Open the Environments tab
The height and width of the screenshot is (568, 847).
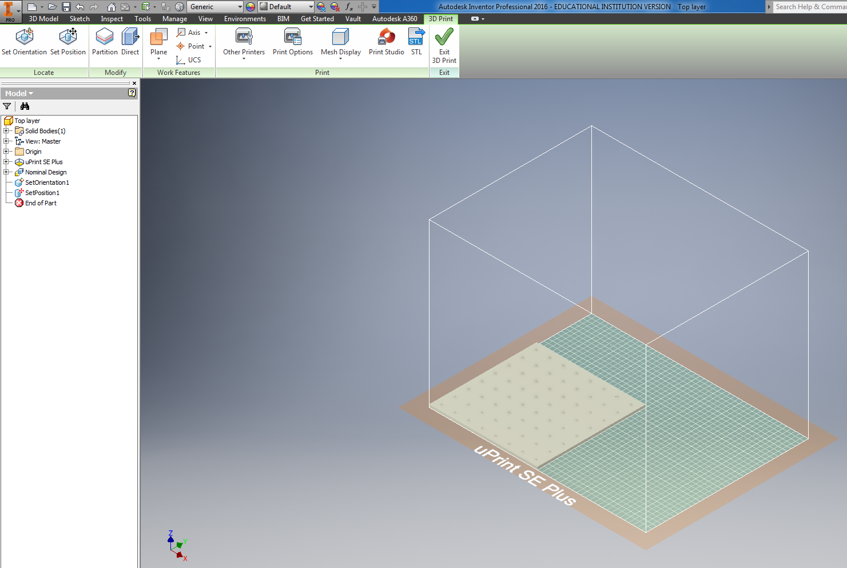(x=245, y=19)
